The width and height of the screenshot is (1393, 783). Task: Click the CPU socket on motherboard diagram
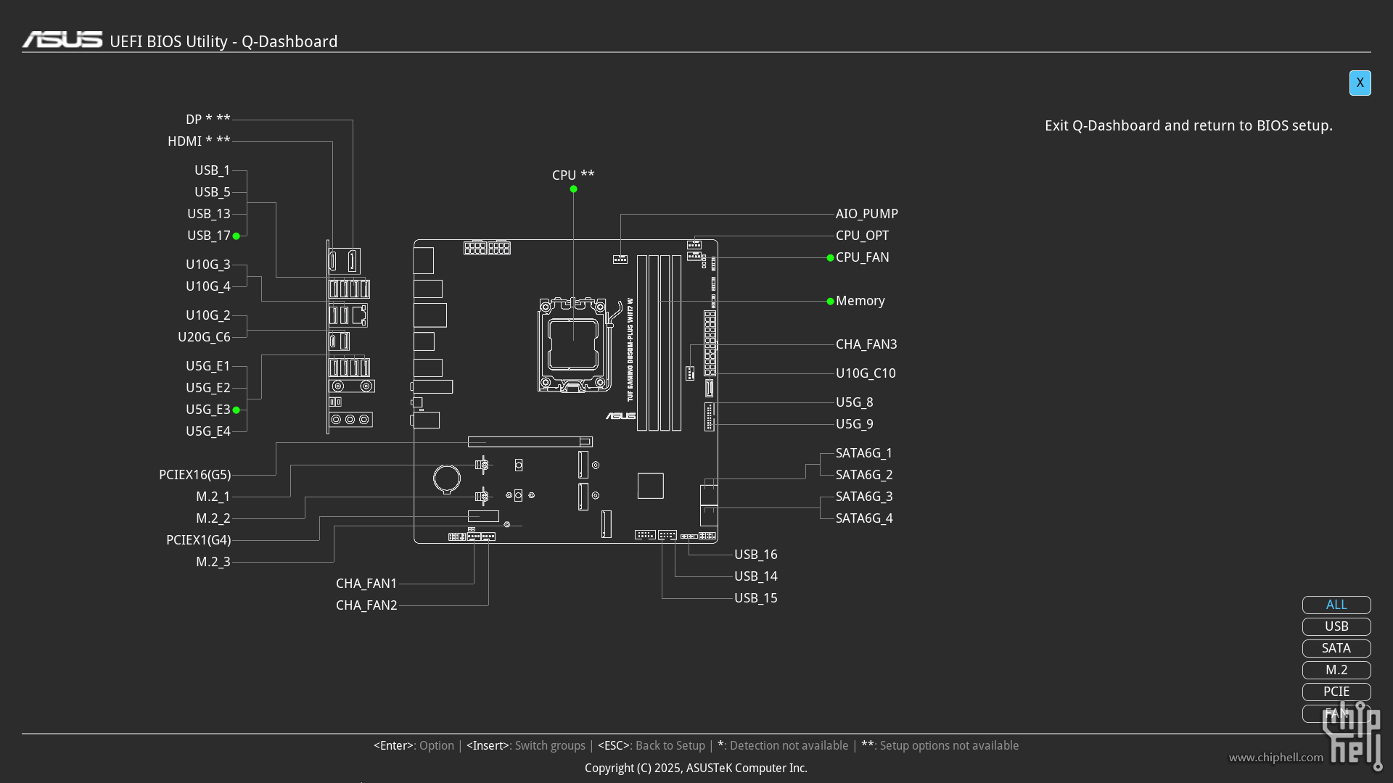pyautogui.click(x=574, y=344)
